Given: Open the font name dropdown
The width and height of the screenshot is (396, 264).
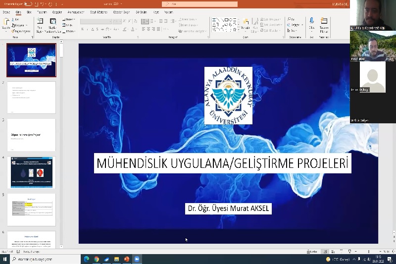Looking at the screenshot, I should coord(98,21).
